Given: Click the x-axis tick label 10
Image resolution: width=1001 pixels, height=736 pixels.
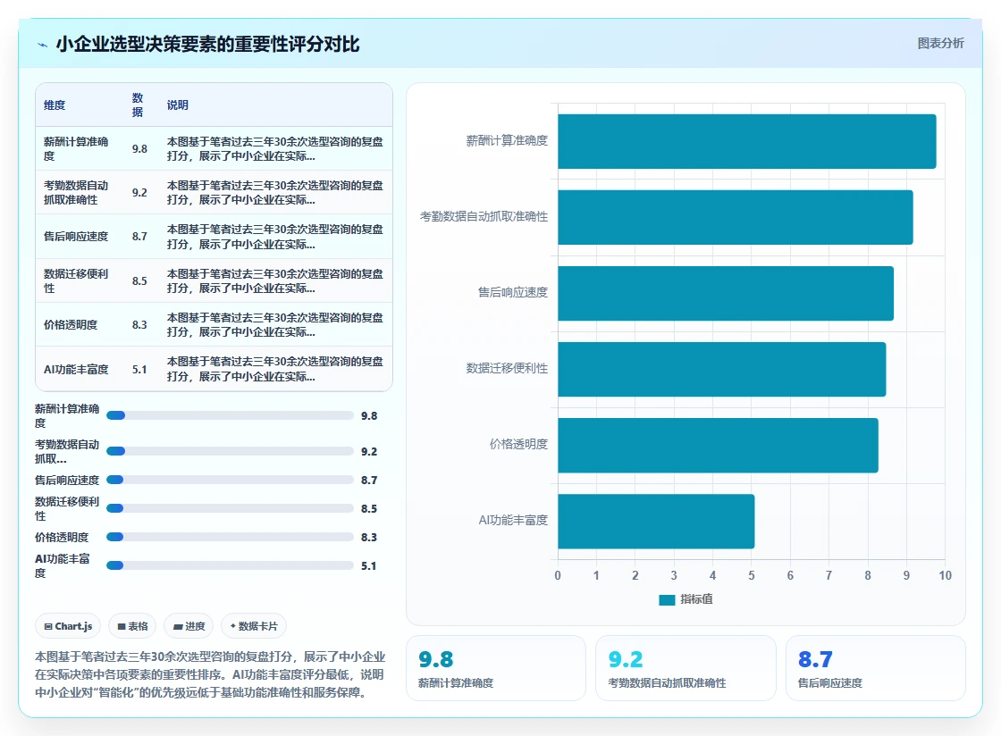Looking at the screenshot, I should [946, 576].
